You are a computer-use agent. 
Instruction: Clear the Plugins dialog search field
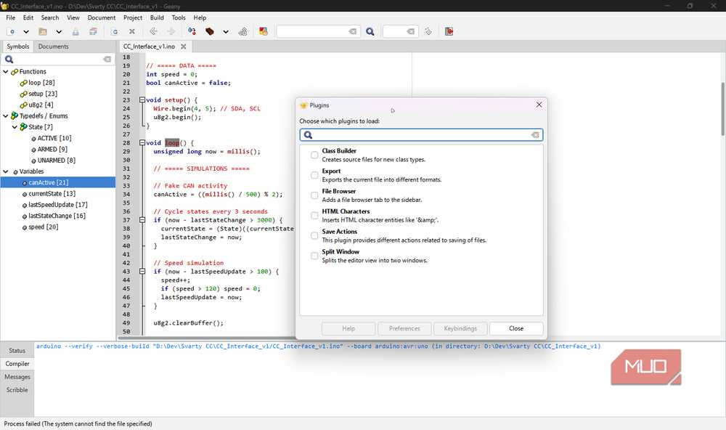tap(535, 135)
